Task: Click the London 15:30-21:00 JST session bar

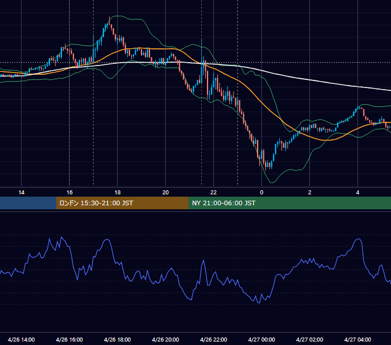Action: (122, 203)
